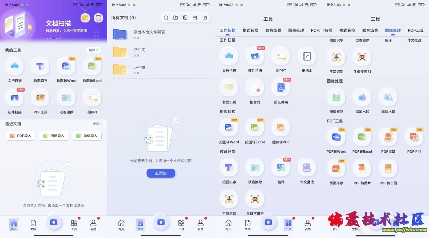The height and width of the screenshot is (238, 429).
Task: Expand 编辑 next to 我的工具
Action: [x=93, y=50]
